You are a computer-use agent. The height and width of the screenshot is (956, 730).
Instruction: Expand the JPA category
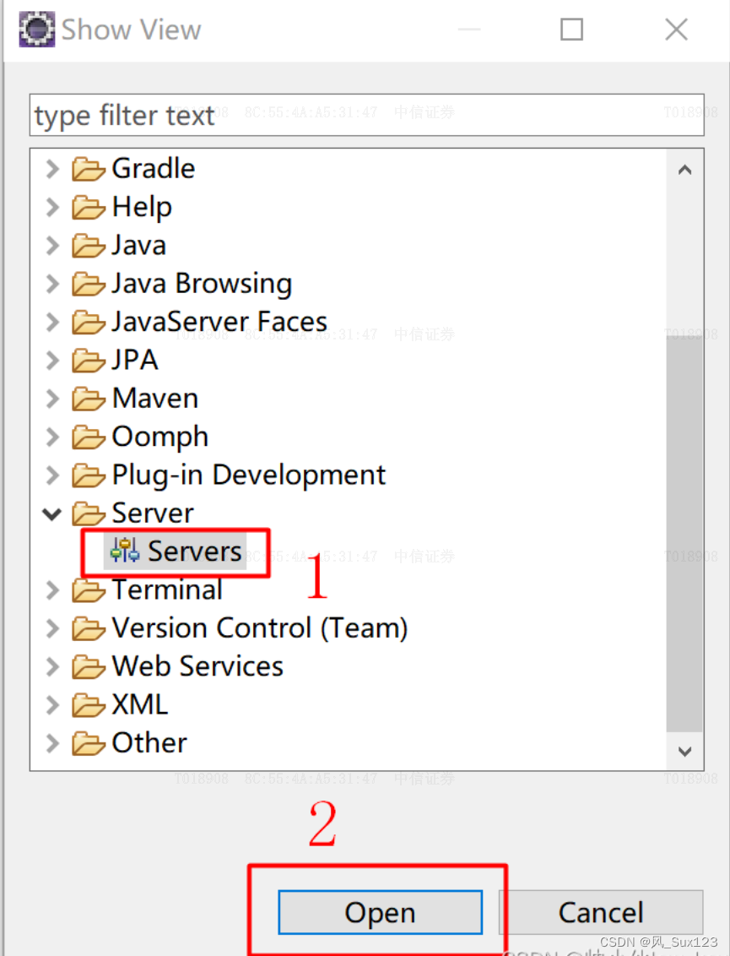pos(53,361)
